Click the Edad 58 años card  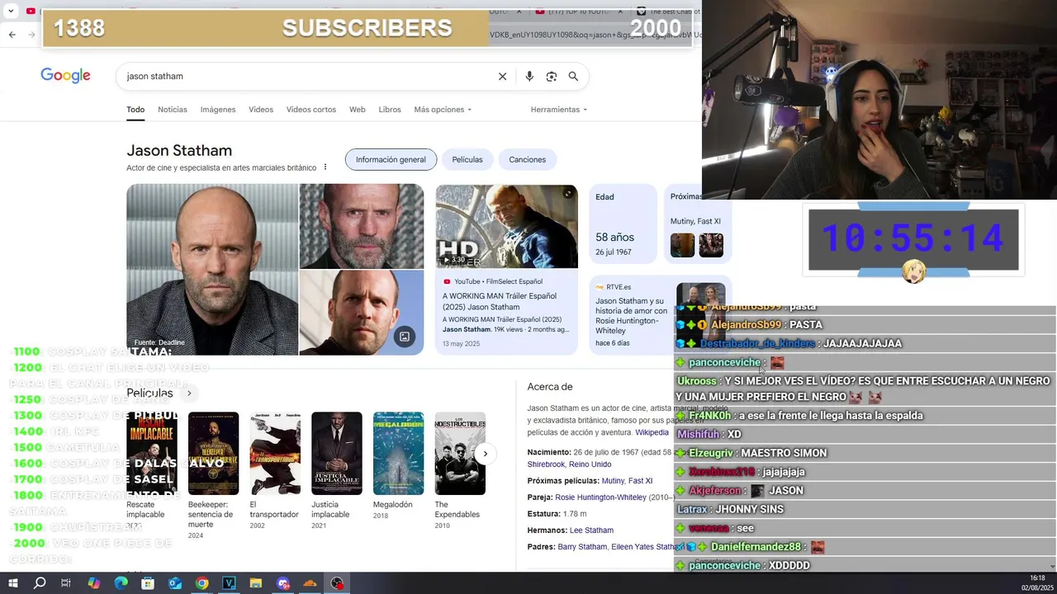click(x=623, y=223)
